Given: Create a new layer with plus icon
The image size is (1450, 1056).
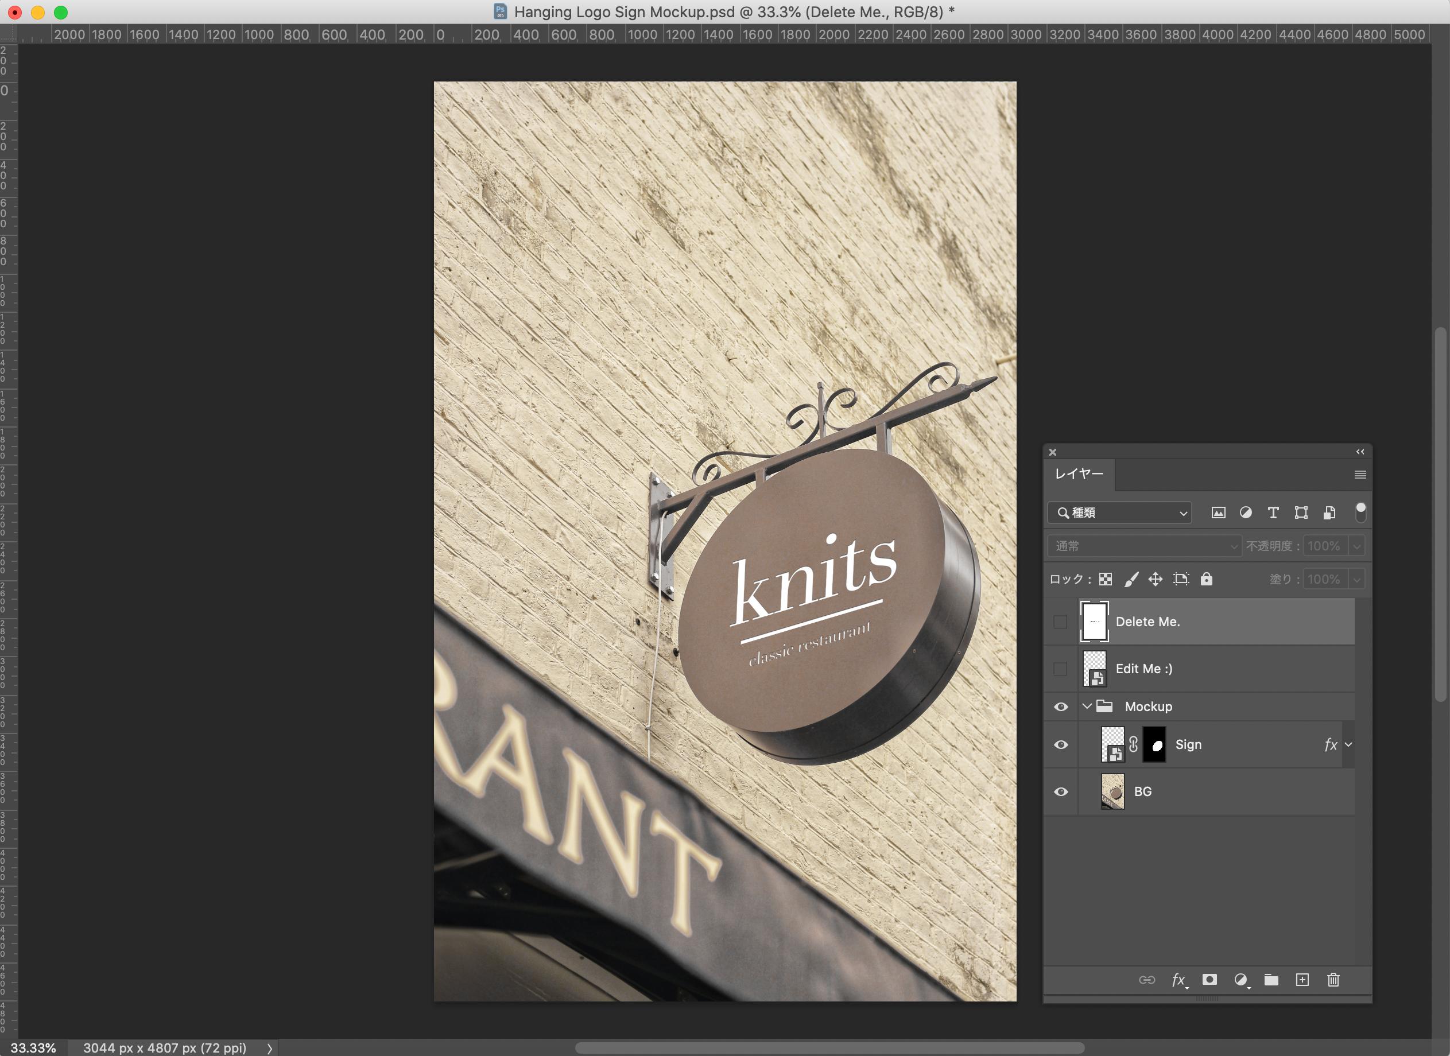Looking at the screenshot, I should click(1302, 980).
